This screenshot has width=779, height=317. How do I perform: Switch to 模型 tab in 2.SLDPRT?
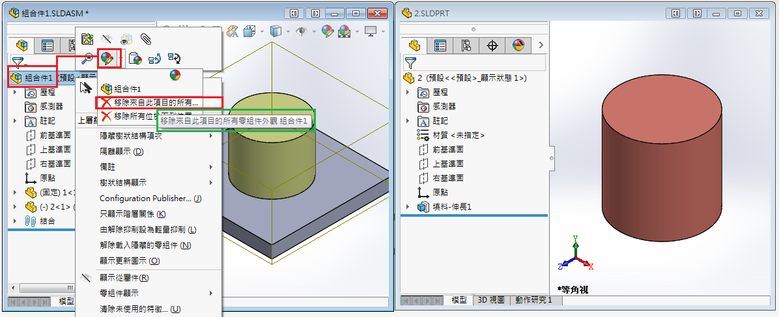click(x=460, y=300)
